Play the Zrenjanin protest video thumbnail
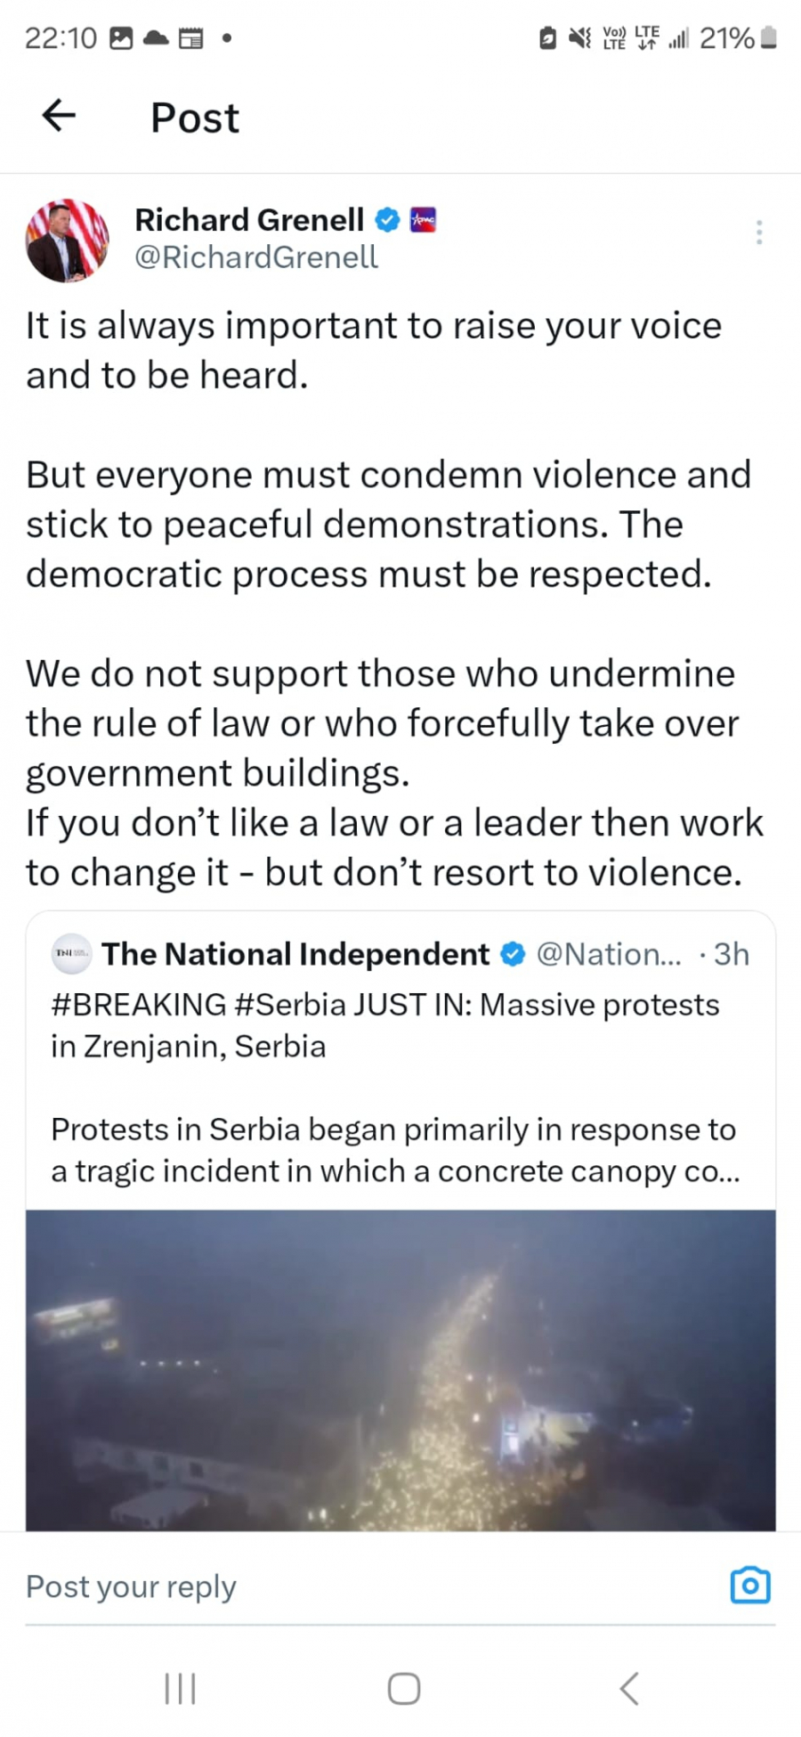Screen dimensions: 801x1737 click(x=400, y=1370)
